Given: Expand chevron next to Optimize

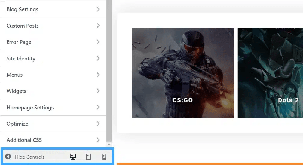Looking at the screenshot, I should [x=98, y=124].
